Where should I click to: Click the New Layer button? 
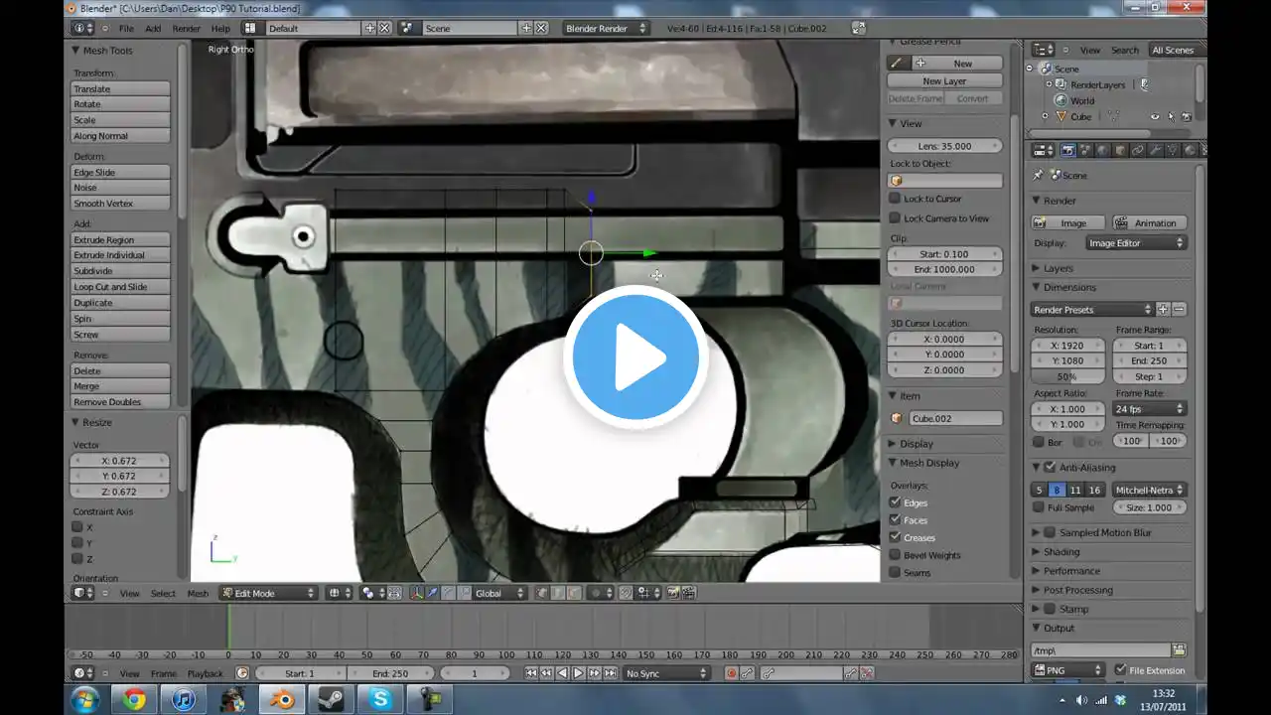(944, 81)
